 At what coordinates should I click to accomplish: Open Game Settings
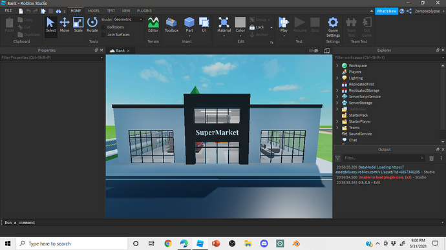tap(333, 27)
